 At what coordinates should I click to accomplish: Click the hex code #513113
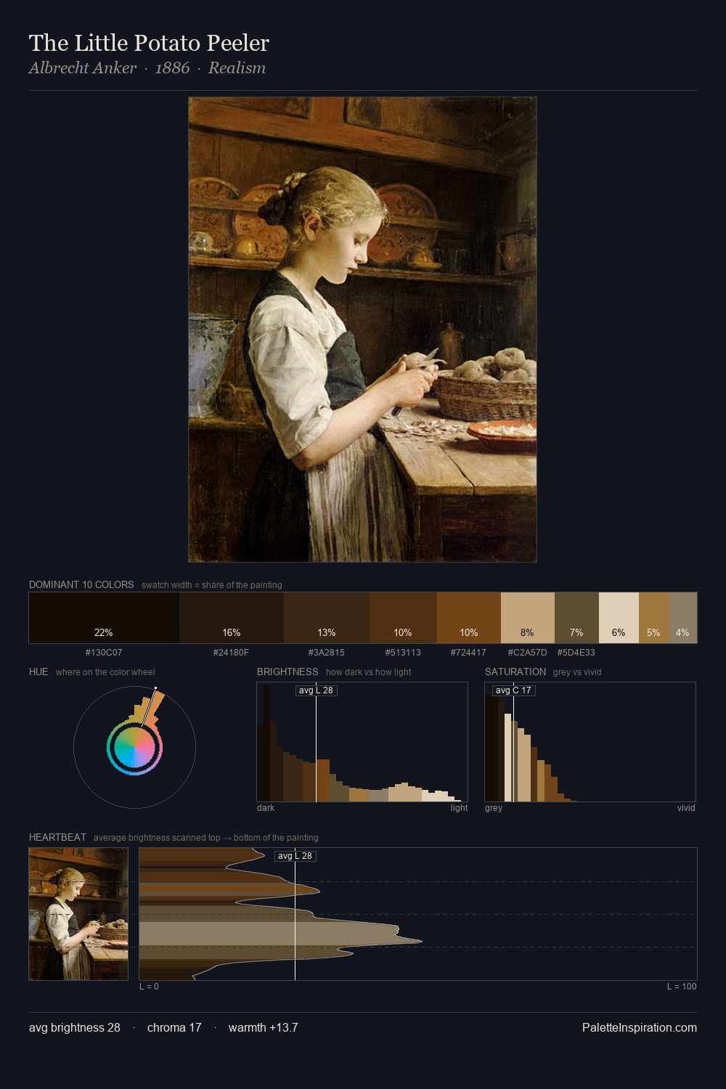403,653
